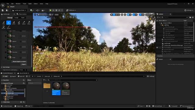Toggle the checkbox for Flow layer
Screen dimensions: 195x110
[x=5, y=47]
